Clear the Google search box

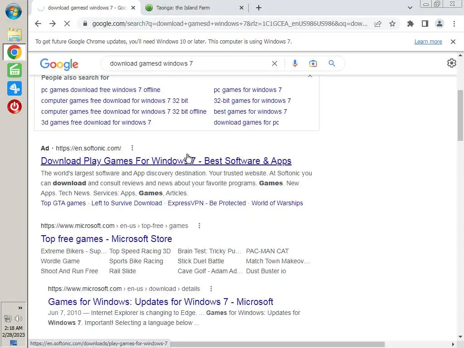point(275,63)
